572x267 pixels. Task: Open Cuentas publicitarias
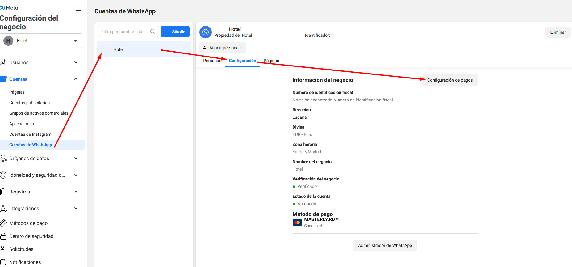pos(29,103)
